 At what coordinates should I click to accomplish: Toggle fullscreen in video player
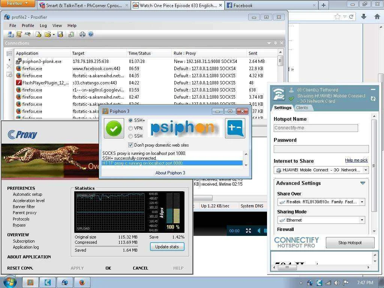[248, 231]
